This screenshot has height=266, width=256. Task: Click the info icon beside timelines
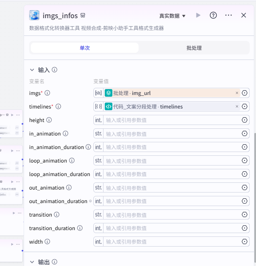[58, 106]
